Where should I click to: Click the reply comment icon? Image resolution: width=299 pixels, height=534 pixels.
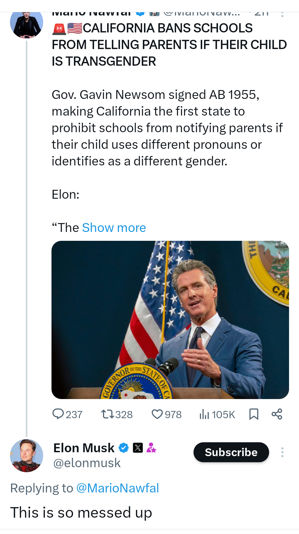(x=58, y=414)
